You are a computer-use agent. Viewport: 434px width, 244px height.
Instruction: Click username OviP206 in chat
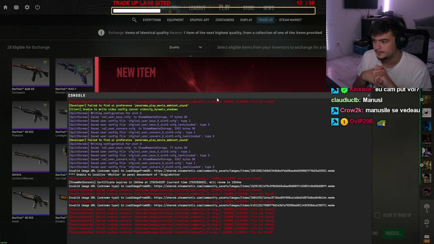tap(362, 121)
